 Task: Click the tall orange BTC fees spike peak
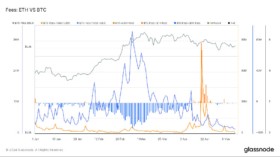click(202, 43)
